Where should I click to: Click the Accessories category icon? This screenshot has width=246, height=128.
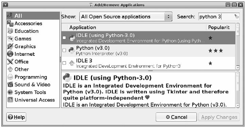pos(10,23)
